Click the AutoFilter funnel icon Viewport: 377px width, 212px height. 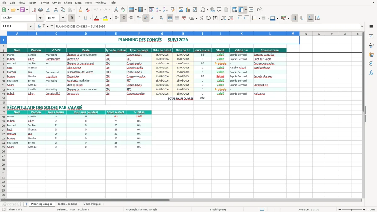click(172, 10)
